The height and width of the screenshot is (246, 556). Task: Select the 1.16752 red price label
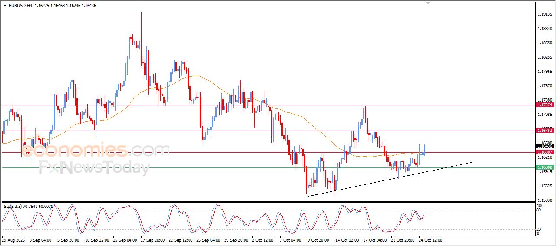[544, 130]
